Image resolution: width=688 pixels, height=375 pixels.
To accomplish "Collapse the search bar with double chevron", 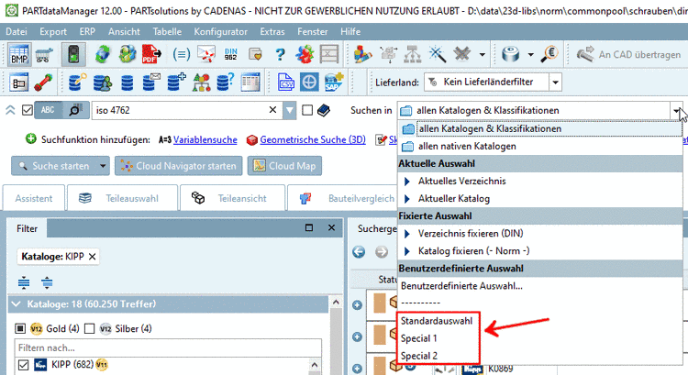I will pyautogui.click(x=10, y=110).
